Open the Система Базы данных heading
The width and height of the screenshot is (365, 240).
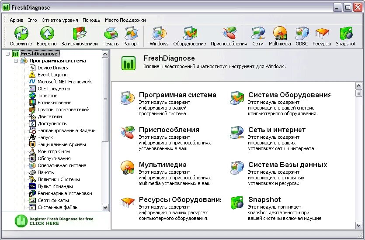coord(288,165)
